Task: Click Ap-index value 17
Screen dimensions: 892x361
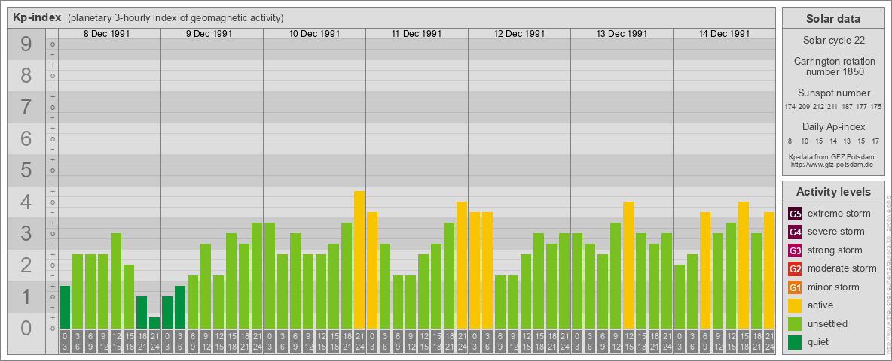Action: pos(875,141)
